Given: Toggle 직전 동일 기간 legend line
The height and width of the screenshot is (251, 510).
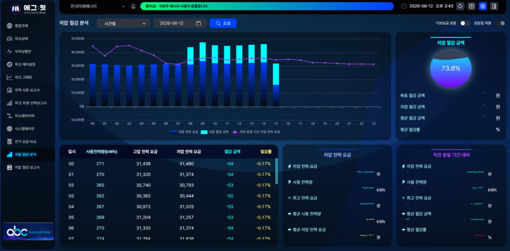Looking at the screenshot, I should (255, 132).
